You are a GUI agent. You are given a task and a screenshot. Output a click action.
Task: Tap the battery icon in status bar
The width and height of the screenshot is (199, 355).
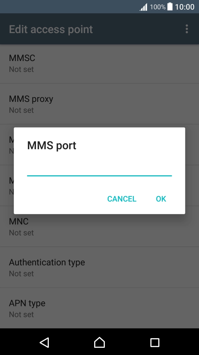170,6
